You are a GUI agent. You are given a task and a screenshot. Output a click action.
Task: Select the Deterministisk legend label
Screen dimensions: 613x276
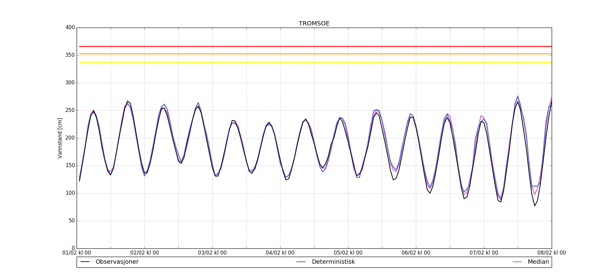(x=333, y=262)
